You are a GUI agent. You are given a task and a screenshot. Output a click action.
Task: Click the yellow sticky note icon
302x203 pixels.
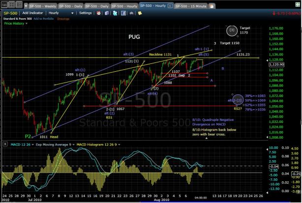140,13
